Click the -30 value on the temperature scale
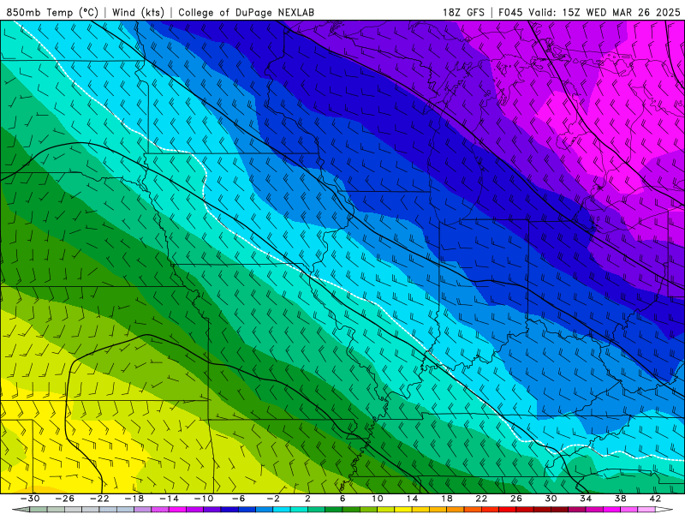Viewport: 685px width, 514px height. click(x=30, y=499)
